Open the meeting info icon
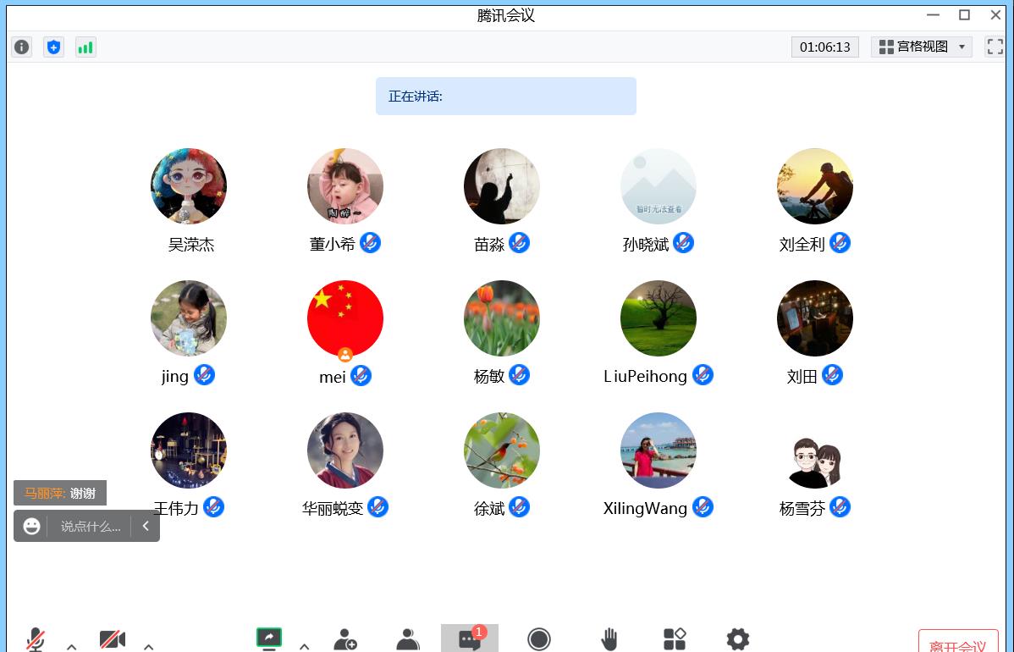This screenshot has width=1014, height=652. [x=22, y=47]
